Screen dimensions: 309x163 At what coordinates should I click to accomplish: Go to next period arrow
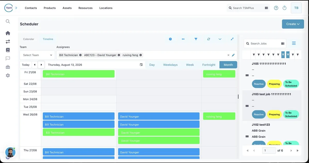41,65
